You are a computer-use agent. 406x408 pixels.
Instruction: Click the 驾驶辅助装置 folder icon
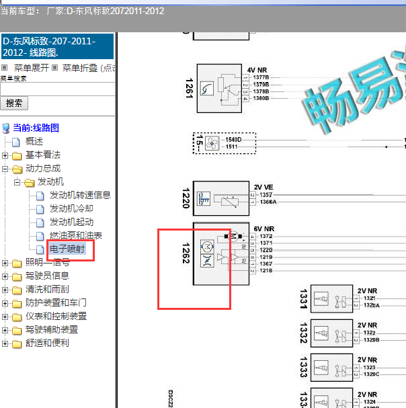[x=17, y=331]
